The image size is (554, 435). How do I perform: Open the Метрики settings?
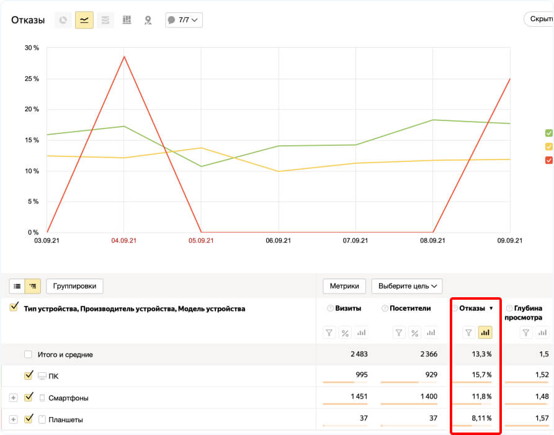tap(344, 286)
